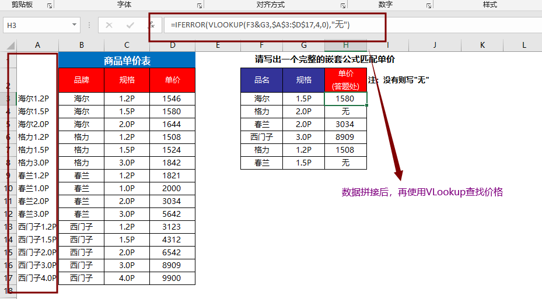Image resolution: width=542 pixels, height=299 pixels.
Task: Click result cell H5 showing 3034
Action: click(x=345, y=124)
